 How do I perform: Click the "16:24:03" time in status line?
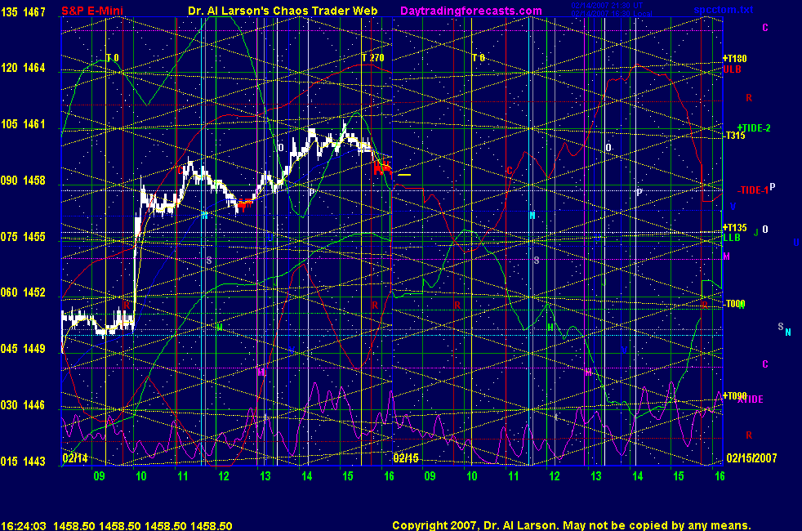[24, 526]
